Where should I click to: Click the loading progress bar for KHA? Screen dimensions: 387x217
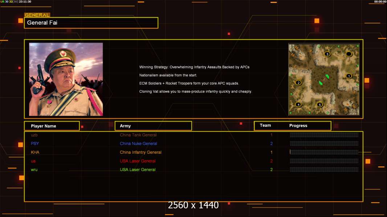(x=324, y=152)
